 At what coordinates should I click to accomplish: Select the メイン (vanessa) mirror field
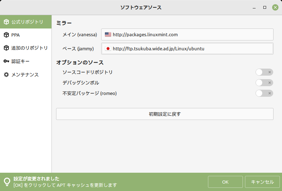(187, 34)
